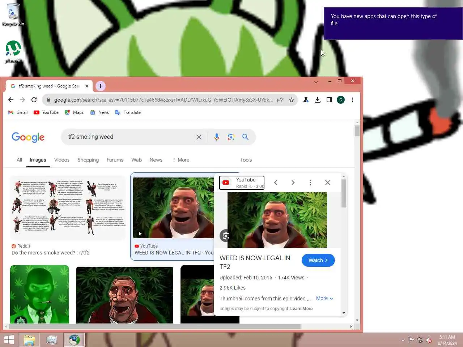Click the Watch button
Image resolution: width=463 pixels, height=347 pixels.
pos(318,260)
